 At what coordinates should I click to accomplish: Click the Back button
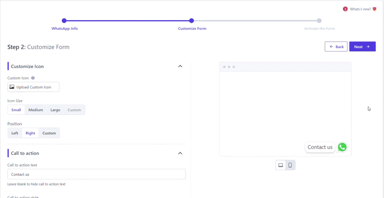pyautogui.click(x=336, y=46)
